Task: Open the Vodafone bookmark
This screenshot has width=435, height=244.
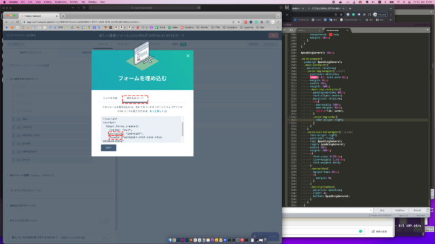Action: 188,27
